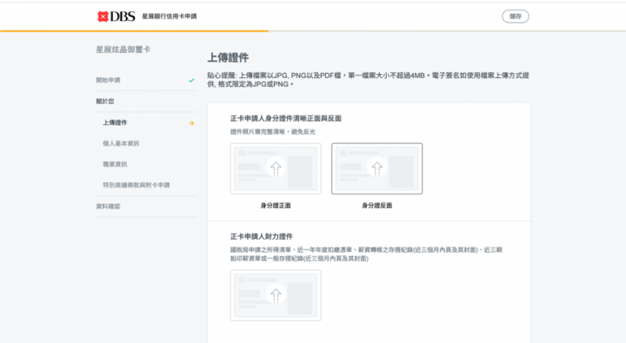626x343 pixels.
Task: Click the 貼心提醒 file format notice text
Action: pos(368,80)
